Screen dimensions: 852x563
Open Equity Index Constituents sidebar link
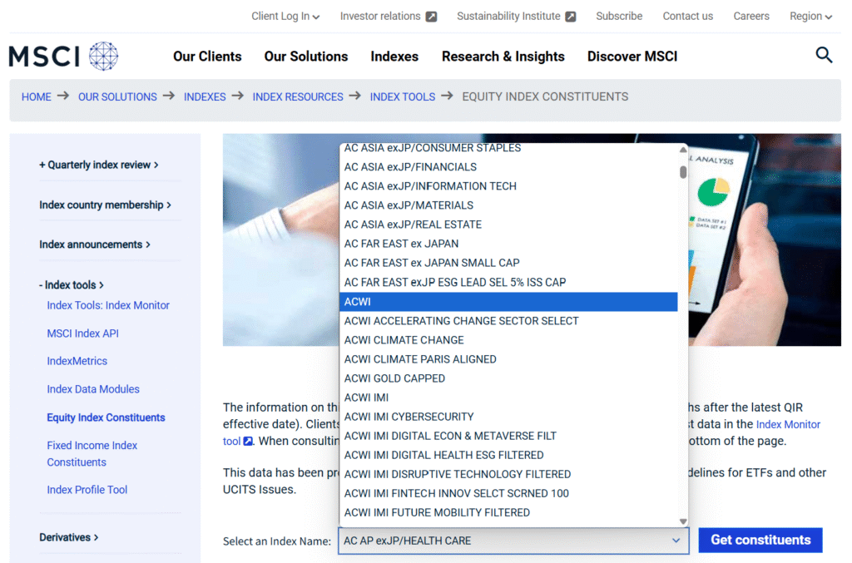(x=106, y=417)
